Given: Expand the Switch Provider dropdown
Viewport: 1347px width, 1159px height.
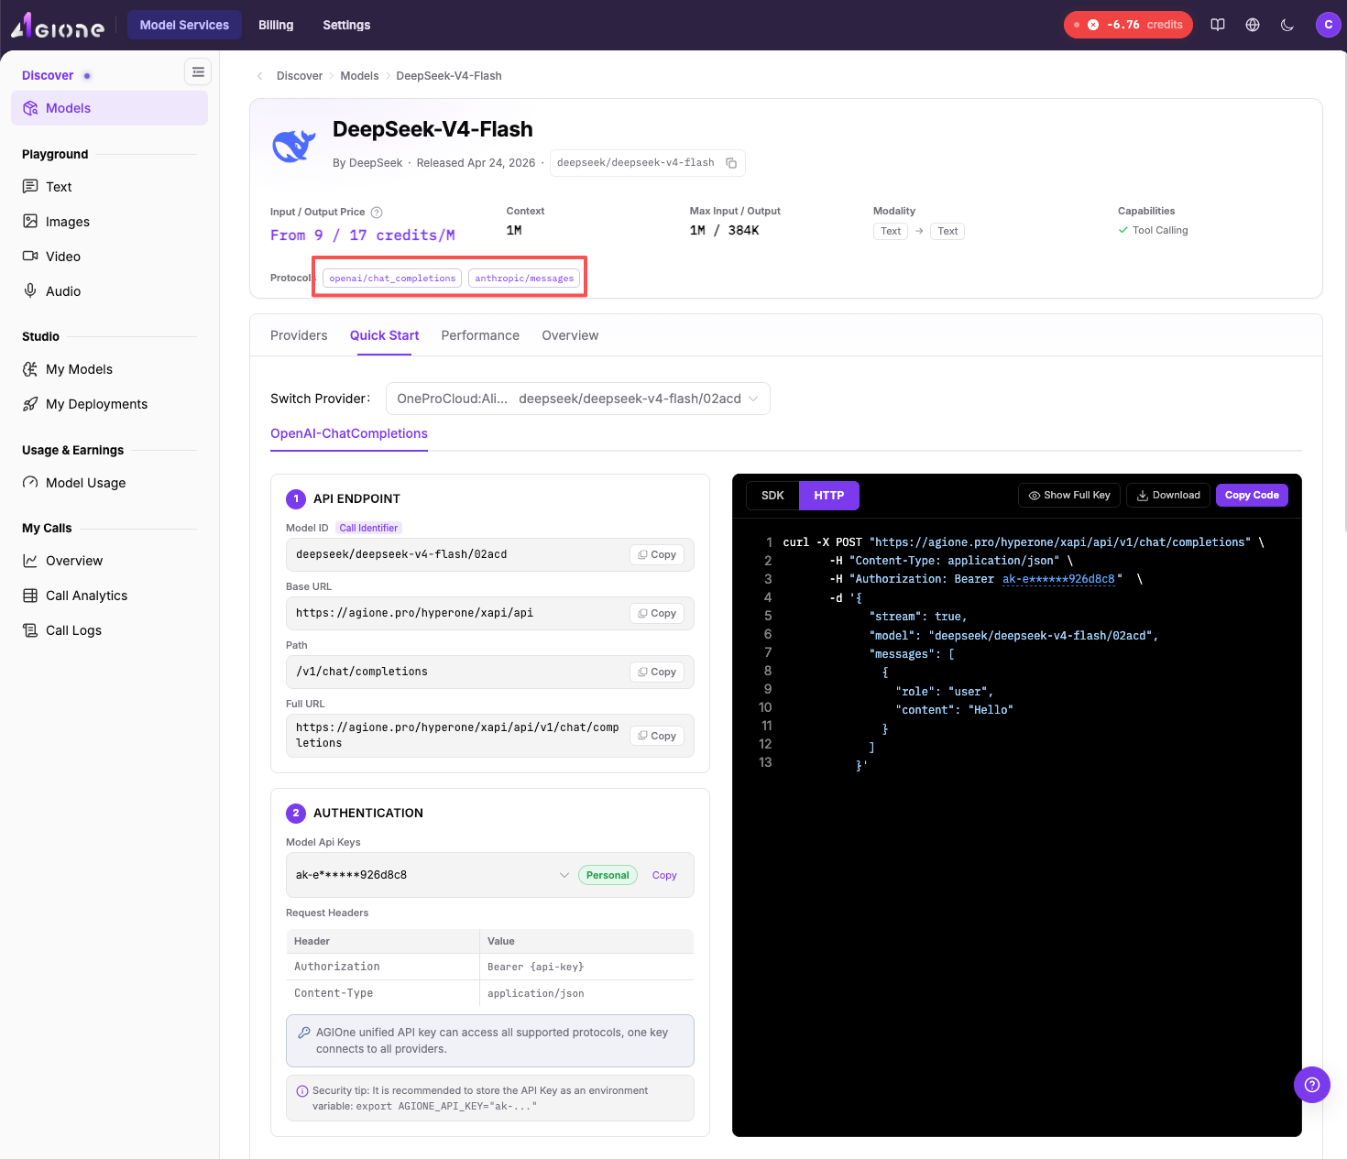Looking at the screenshot, I should 578,399.
